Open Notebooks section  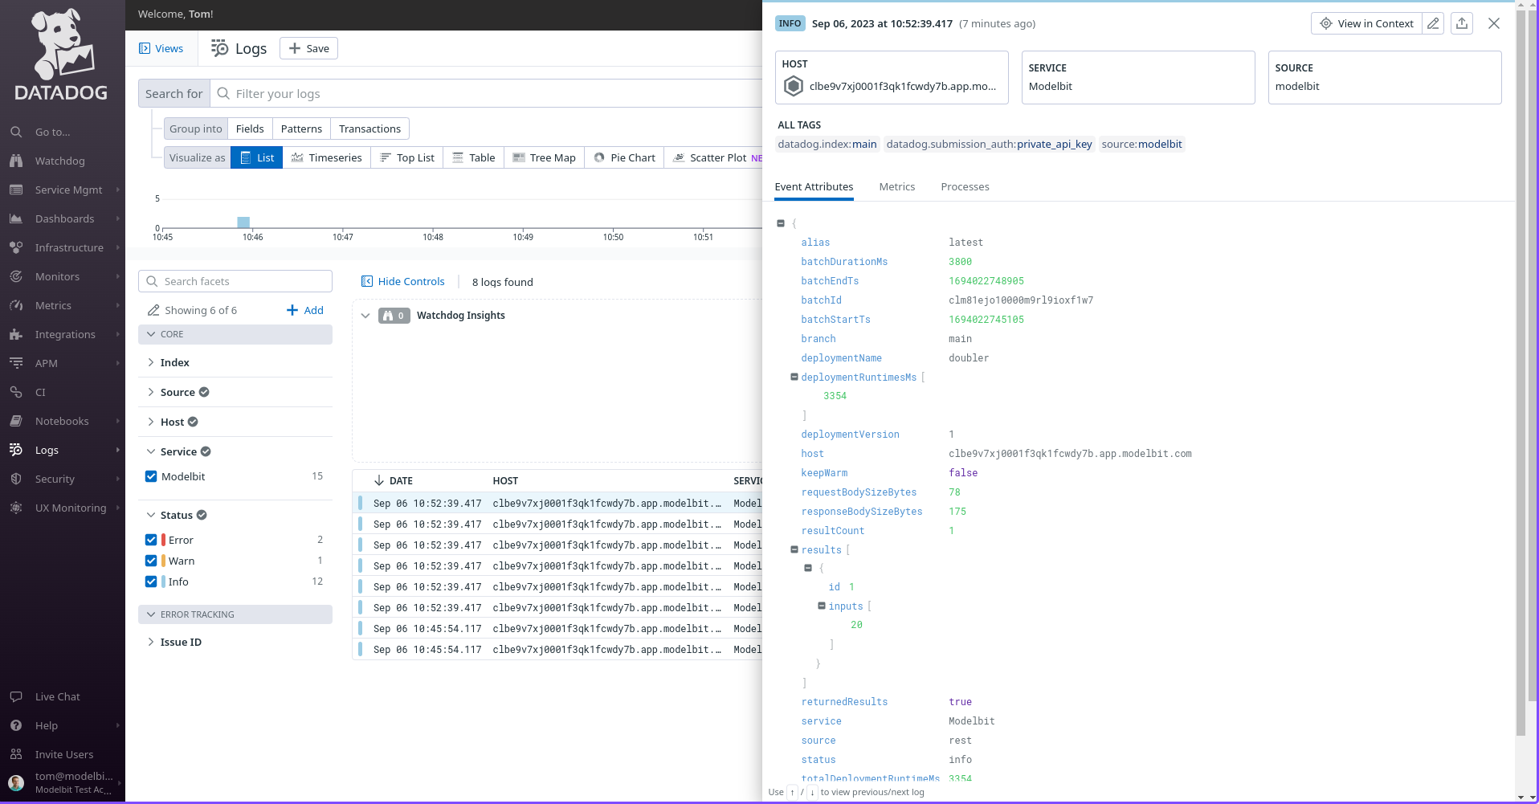point(63,421)
